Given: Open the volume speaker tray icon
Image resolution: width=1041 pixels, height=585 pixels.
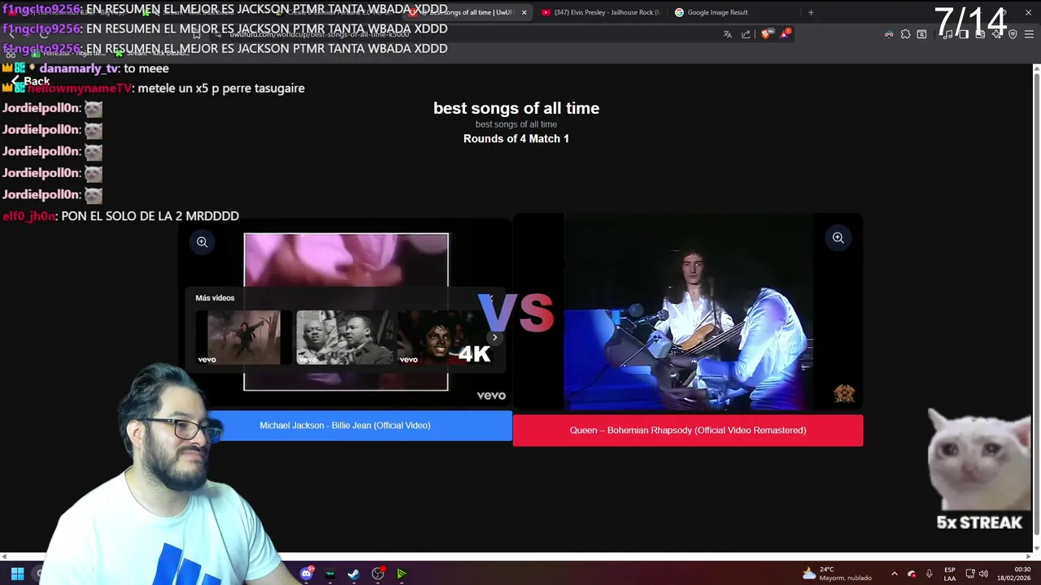Looking at the screenshot, I should point(983,574).
